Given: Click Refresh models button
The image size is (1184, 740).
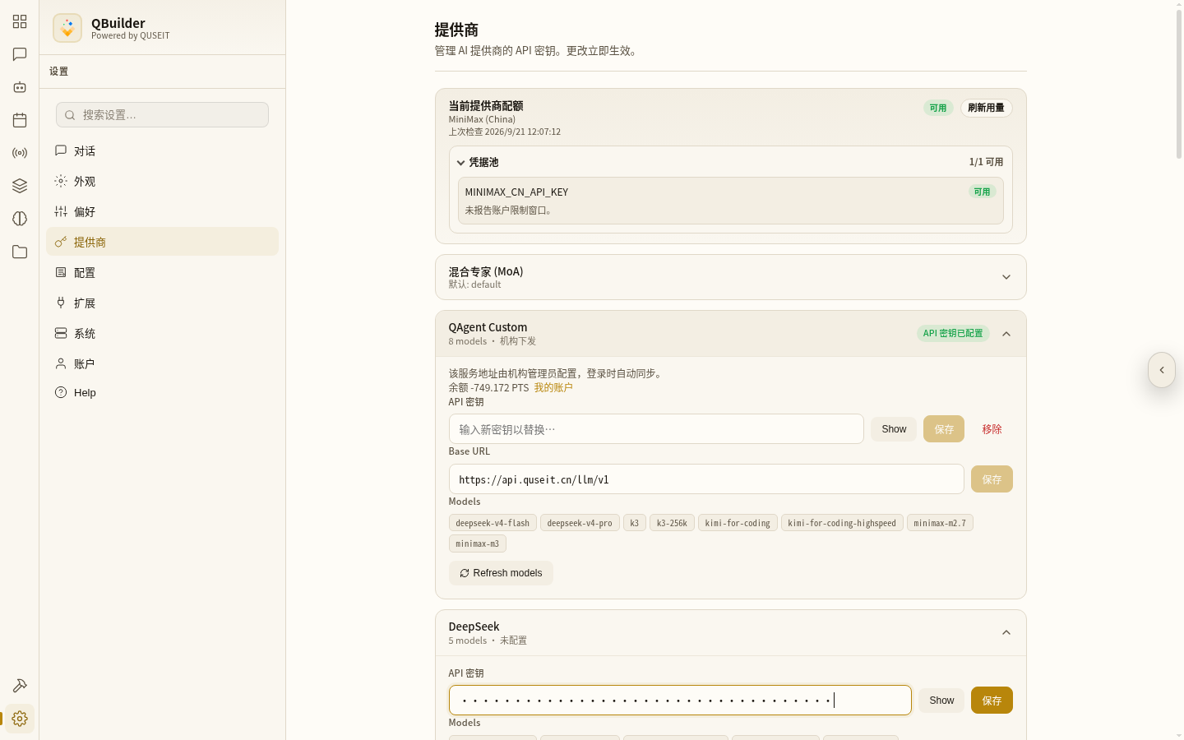Looking at the screenshot, I should (501, 573).
